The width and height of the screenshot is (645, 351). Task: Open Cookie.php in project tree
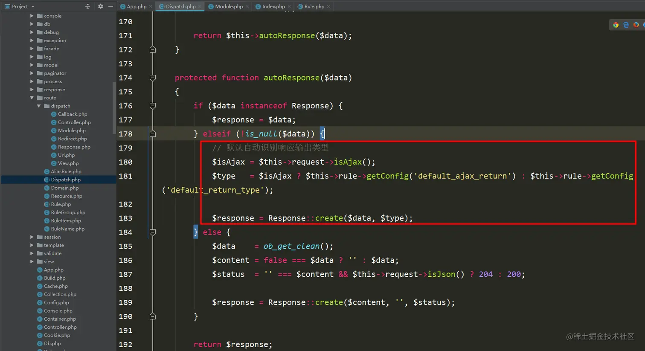pos(53,335)
